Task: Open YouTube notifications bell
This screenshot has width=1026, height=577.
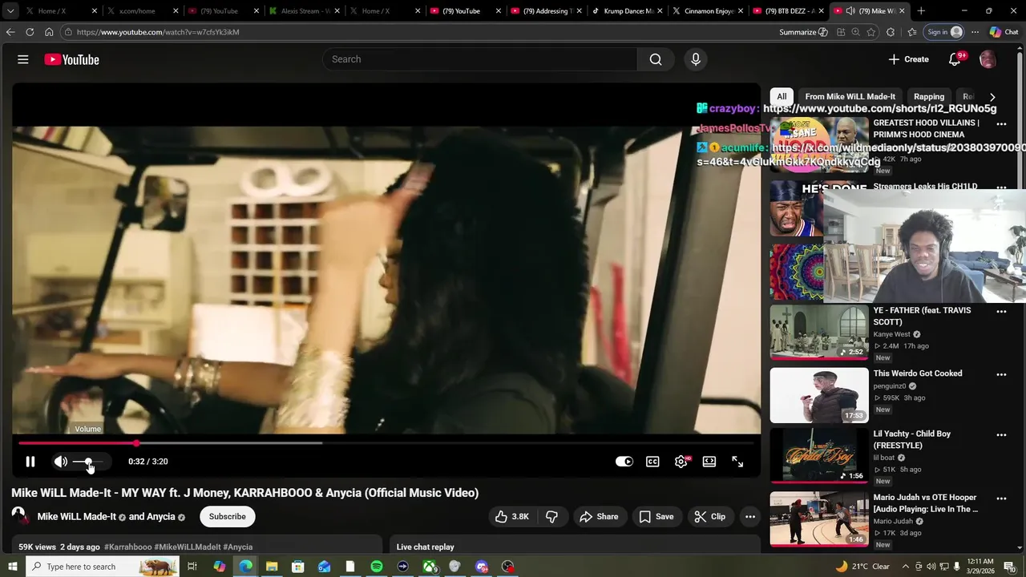Action: tap(955, 59)
